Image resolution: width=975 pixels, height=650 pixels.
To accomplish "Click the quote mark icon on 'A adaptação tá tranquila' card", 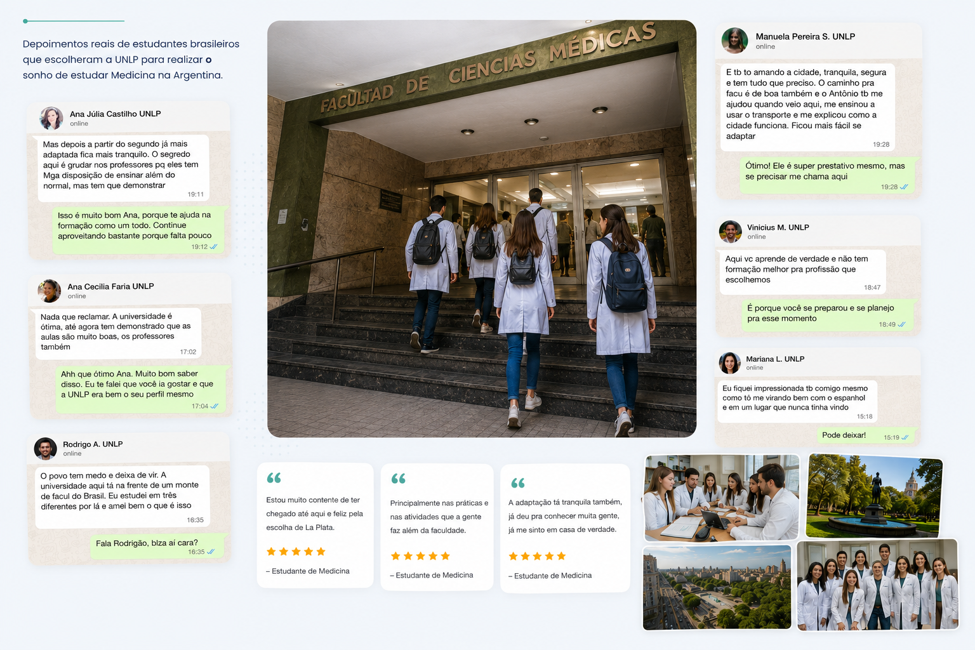I will pos(518,483).
